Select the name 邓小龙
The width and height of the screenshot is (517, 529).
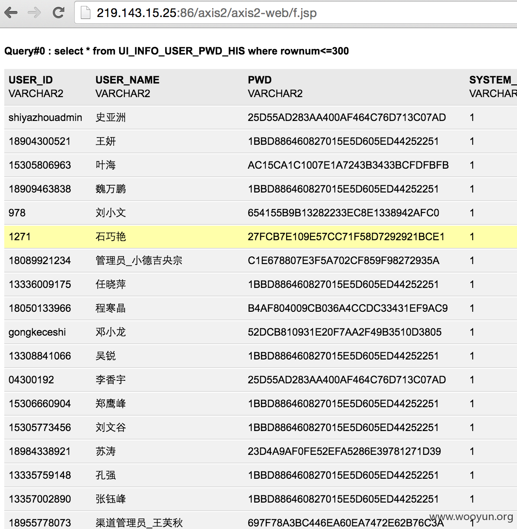111,332
